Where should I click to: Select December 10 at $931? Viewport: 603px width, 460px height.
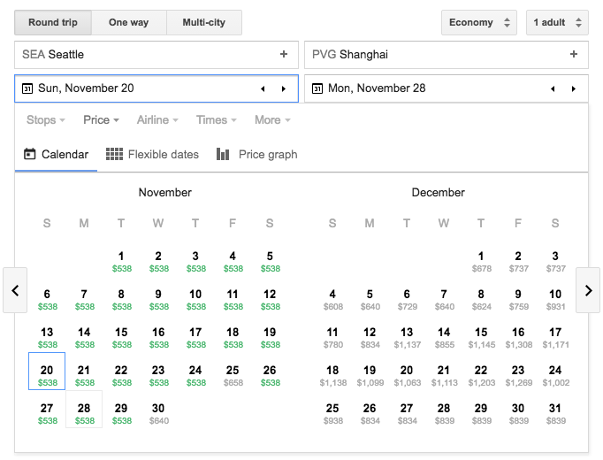pyautogui.click(x=555, y=300)
